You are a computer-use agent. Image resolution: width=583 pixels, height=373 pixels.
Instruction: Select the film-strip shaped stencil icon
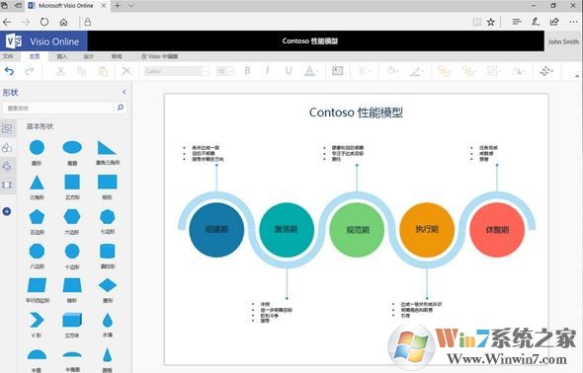tap(7, 185)
